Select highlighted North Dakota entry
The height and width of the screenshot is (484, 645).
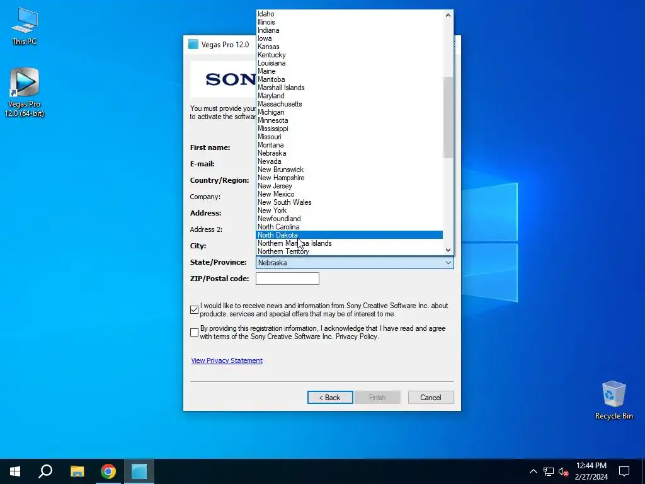point(349,235)
